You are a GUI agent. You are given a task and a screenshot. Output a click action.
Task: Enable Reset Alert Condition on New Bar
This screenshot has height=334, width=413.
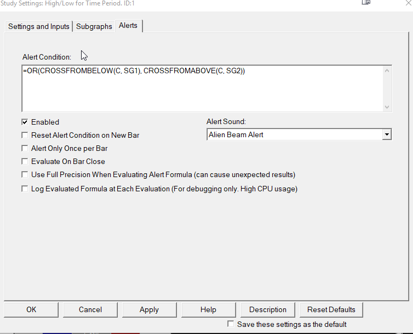pos(25,135)
